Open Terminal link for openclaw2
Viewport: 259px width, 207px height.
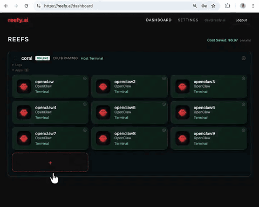pyautogui.click(x=121, y=92)
